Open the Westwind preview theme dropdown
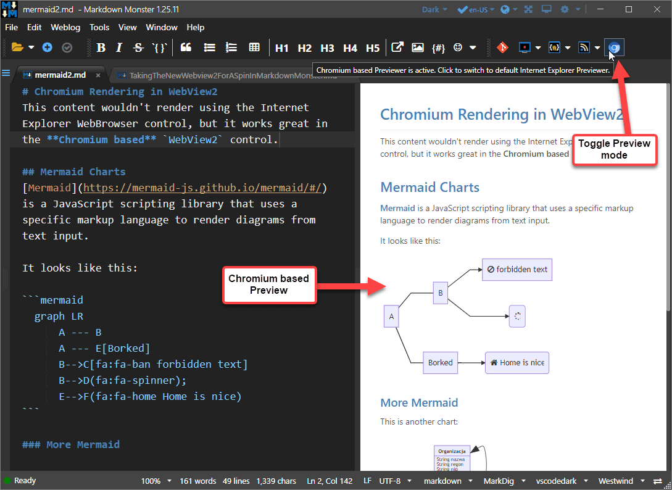 click(x=621, y=481)
